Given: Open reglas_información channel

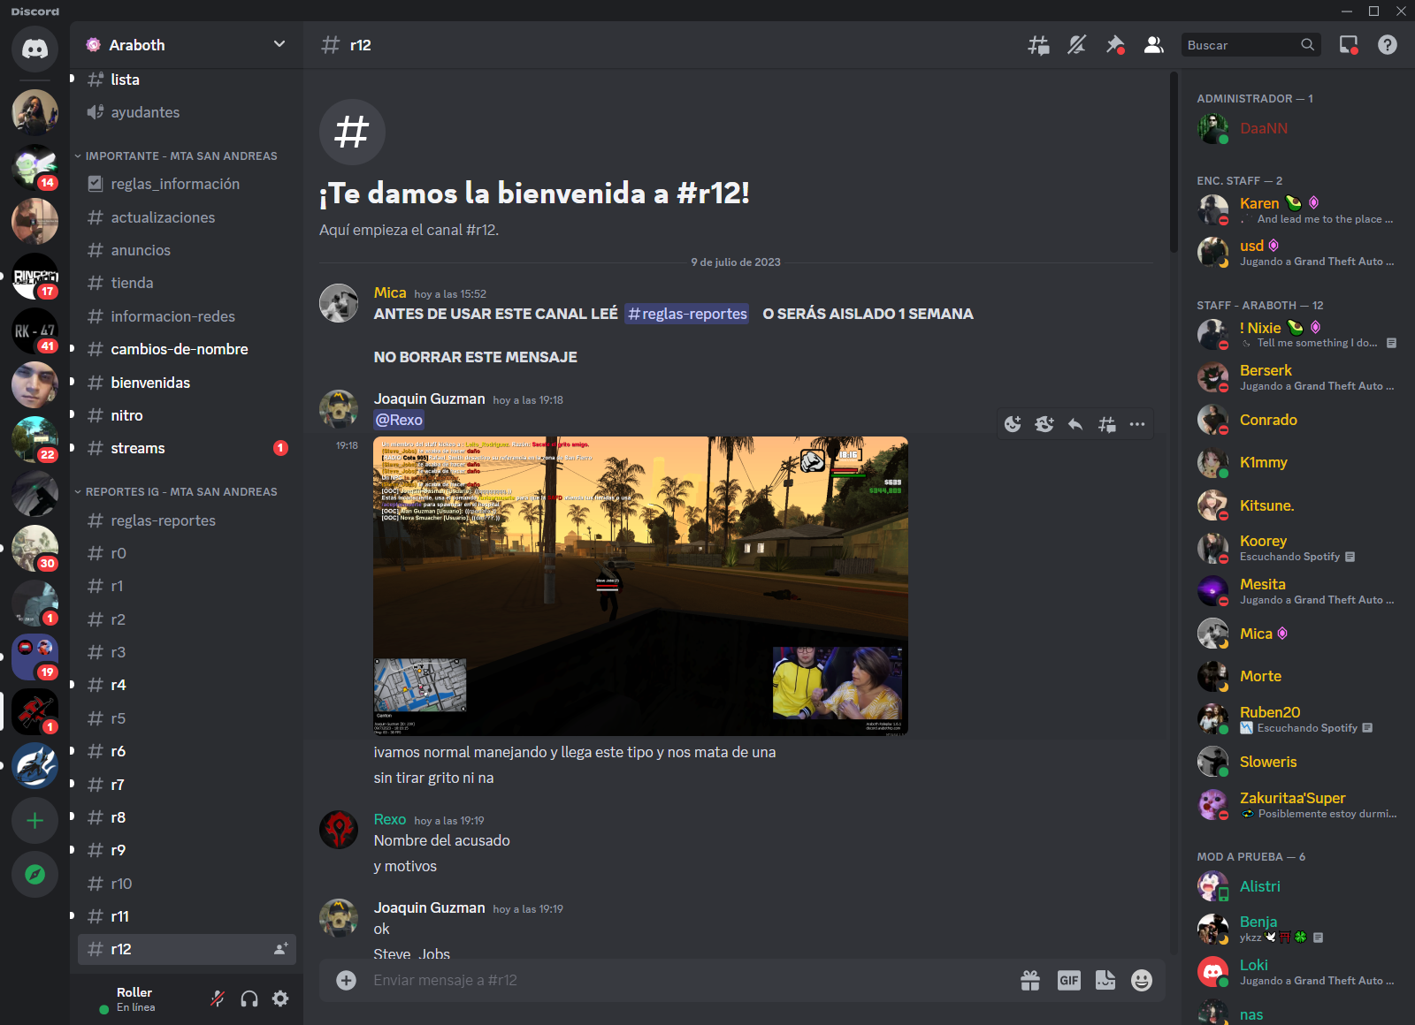Looking at the screenshot, I should coord(187,184).
